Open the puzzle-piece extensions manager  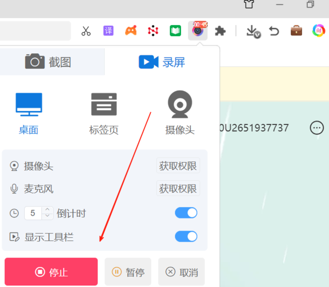[x=220, y=31]
